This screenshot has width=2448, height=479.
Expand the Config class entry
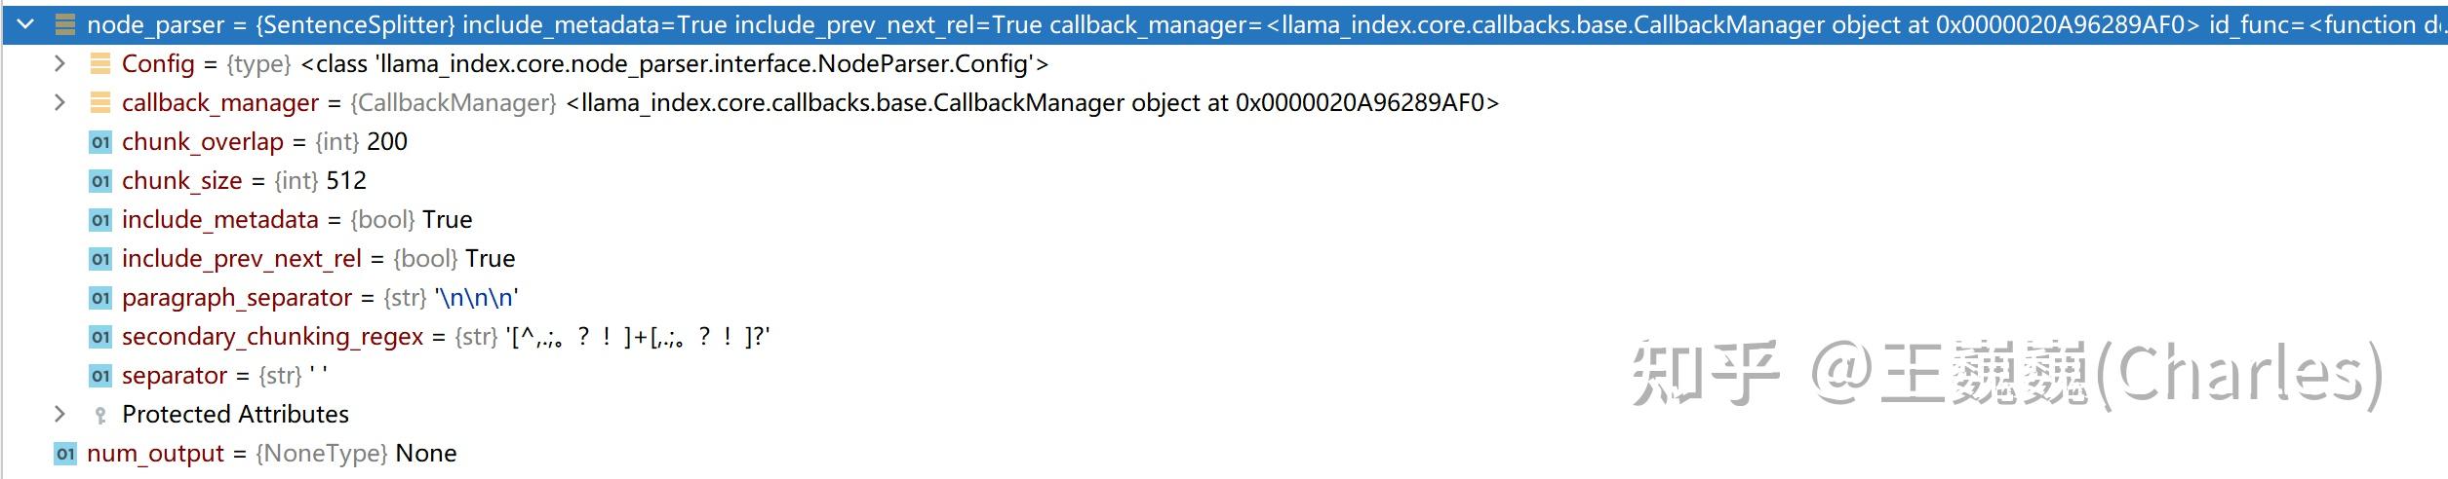(60, 63)
